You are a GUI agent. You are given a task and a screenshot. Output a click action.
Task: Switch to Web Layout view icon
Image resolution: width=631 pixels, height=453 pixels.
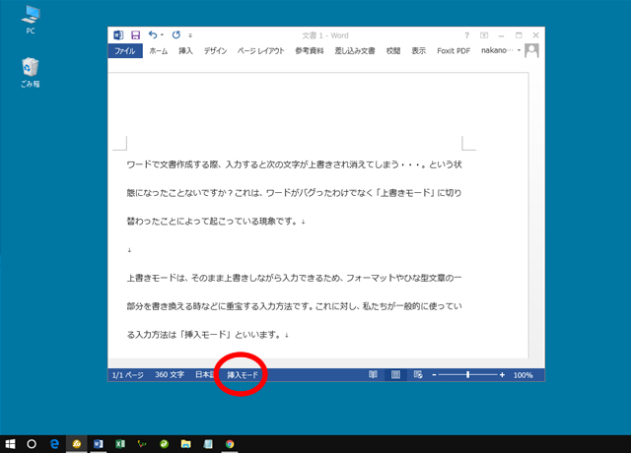(x=418, y=375)
